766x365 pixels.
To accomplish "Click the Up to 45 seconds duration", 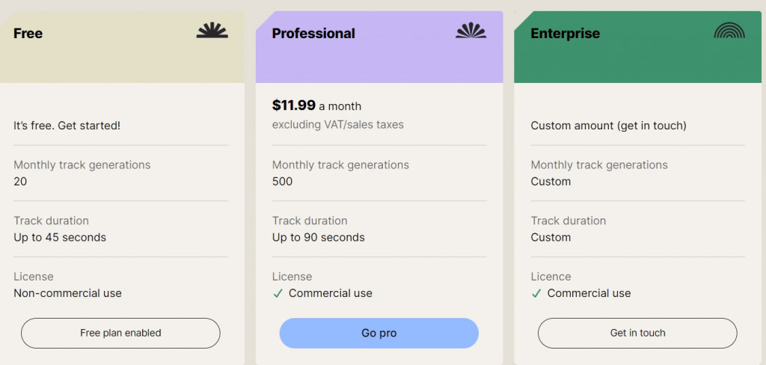I will pyautogui.click(x=60, y=238).
